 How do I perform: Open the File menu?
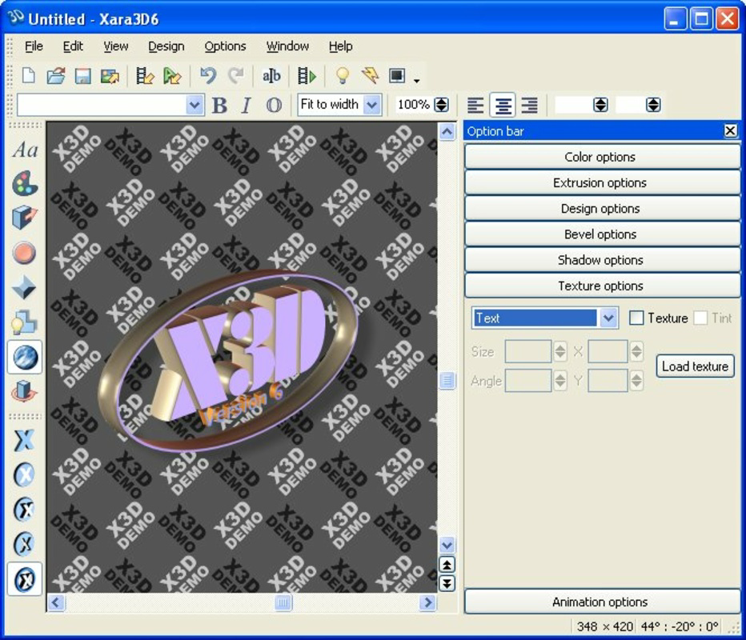34,46
